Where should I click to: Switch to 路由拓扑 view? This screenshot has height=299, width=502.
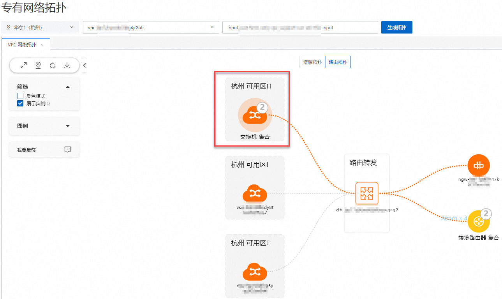click(x=338, y=62)
